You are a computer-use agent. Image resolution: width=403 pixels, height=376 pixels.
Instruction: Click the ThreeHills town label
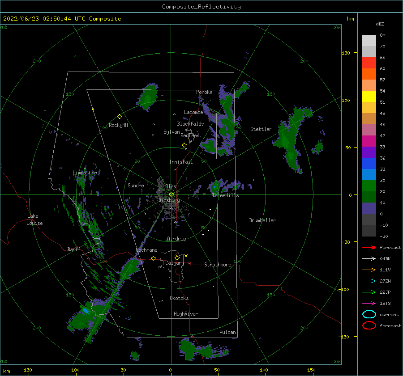point(225,195)
